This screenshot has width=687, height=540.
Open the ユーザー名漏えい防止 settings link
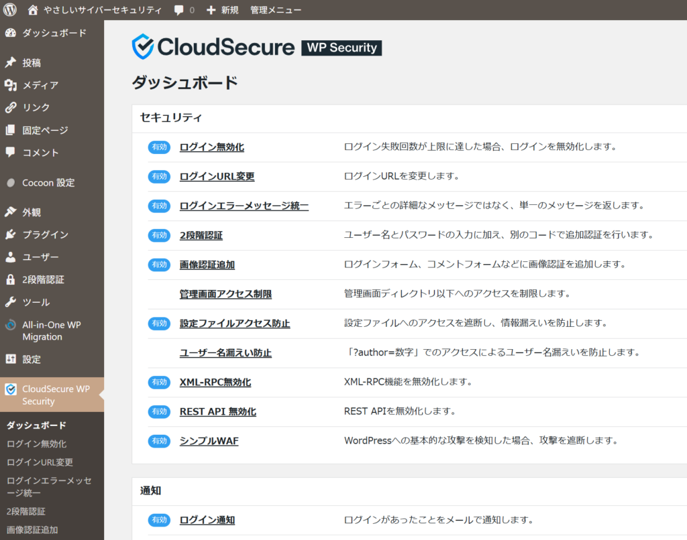coord(225,352)
